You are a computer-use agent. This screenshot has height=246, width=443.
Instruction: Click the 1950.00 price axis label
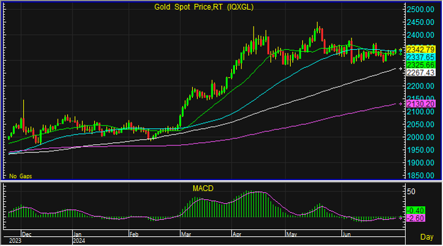point(421,150)
